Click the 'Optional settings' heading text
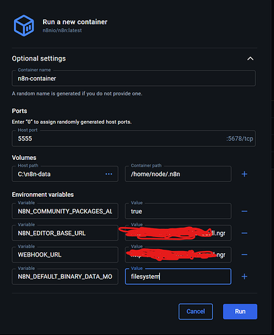This screenshot has height=335, width=274. (39, 58)
